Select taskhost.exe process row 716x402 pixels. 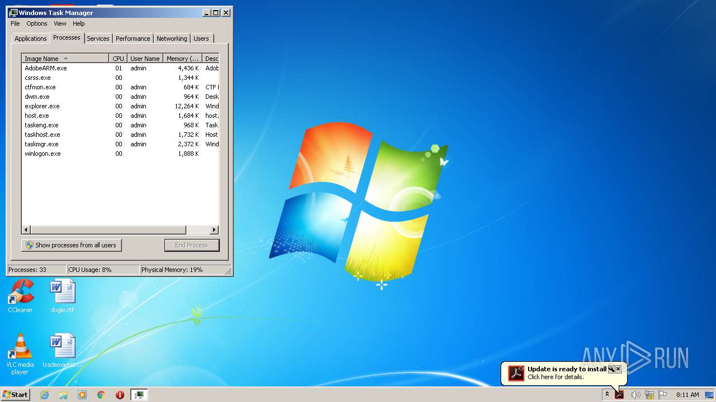pyautogui.click(x=120, y=135)
